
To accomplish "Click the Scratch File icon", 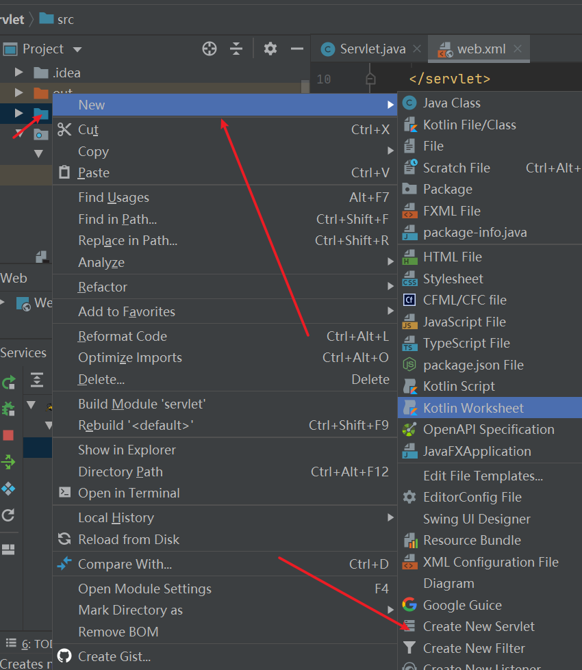I will [x=410, y=167].
